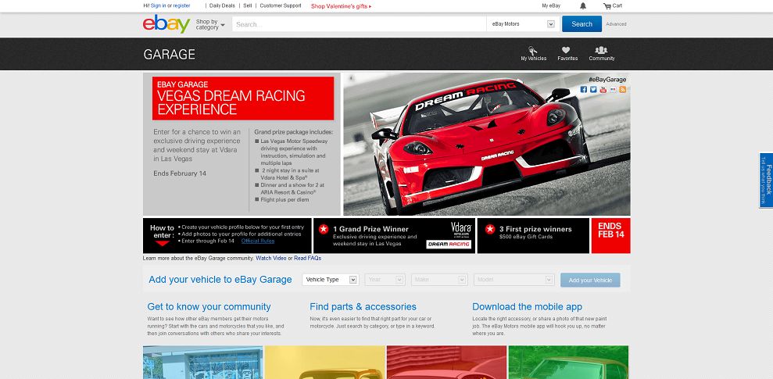Open the Sell page

click(x=248, y=6)
